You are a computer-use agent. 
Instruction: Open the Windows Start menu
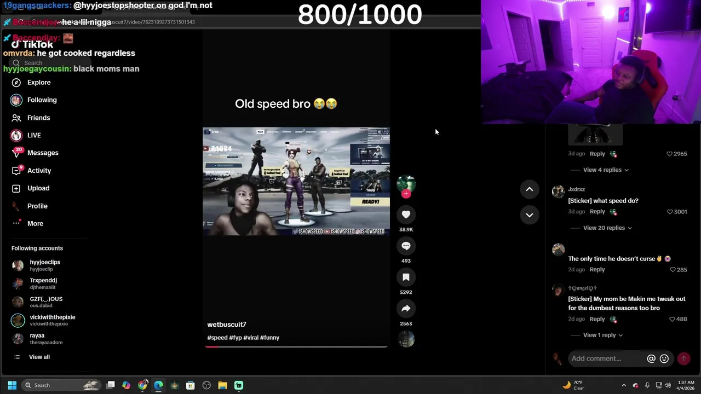(x=12, y=385)
